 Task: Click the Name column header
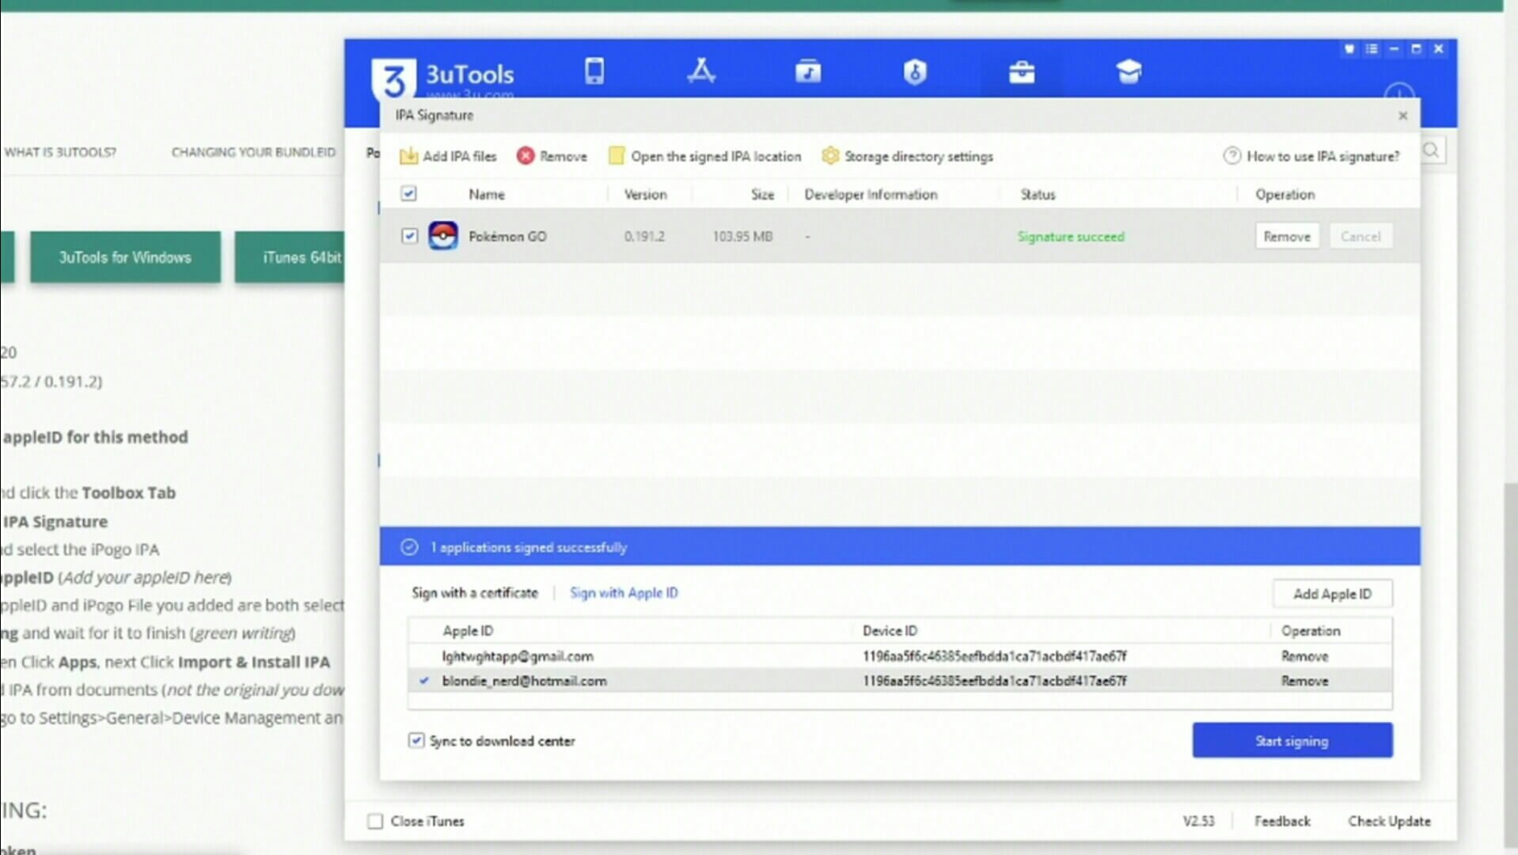point(486,194)
